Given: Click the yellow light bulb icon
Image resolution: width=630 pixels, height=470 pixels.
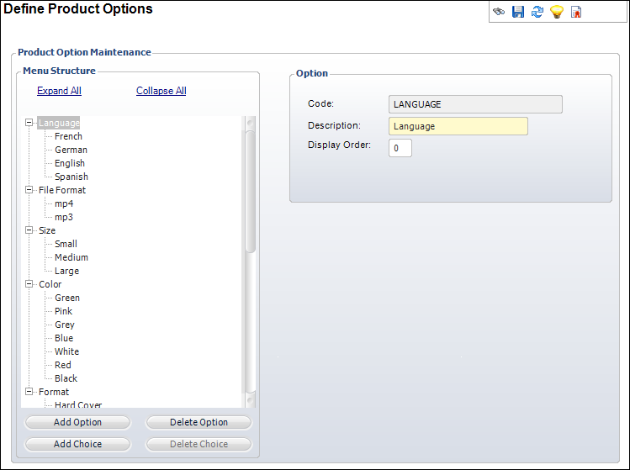Looking at the screenshot, I should (557, 12).
